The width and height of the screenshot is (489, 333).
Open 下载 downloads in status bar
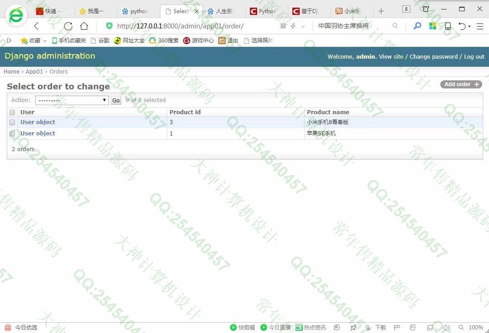[376, 328]
